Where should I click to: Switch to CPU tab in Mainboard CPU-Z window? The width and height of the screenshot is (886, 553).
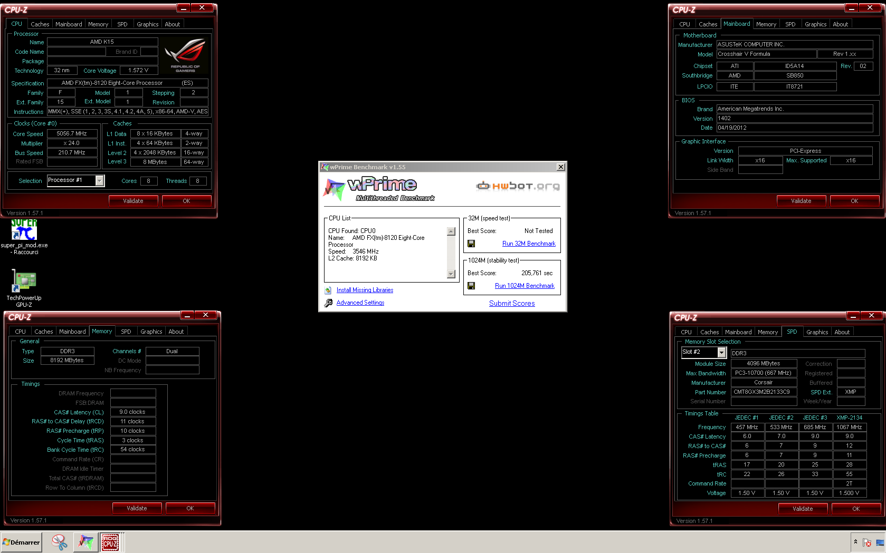point(684,24)
